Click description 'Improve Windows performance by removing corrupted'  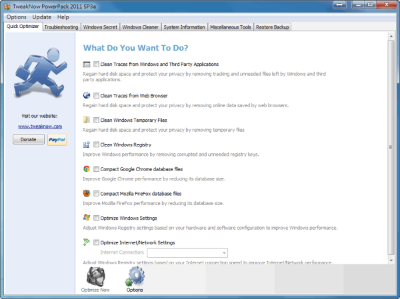coord(171,154)
